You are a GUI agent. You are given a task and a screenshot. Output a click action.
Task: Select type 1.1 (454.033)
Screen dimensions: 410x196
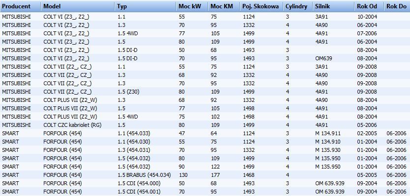(x=134, y=133)
